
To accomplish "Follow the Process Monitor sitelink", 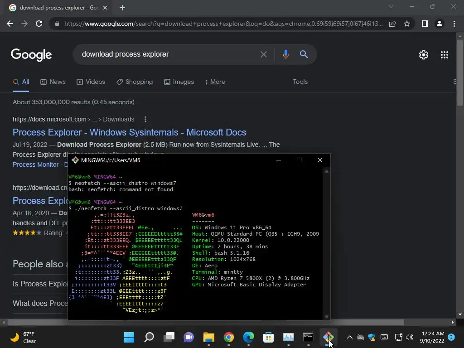I will pyautogui.click(x=35, y=164).
